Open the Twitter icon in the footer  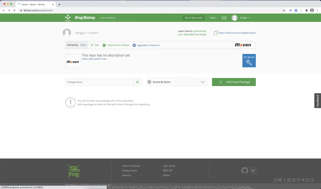253,170
